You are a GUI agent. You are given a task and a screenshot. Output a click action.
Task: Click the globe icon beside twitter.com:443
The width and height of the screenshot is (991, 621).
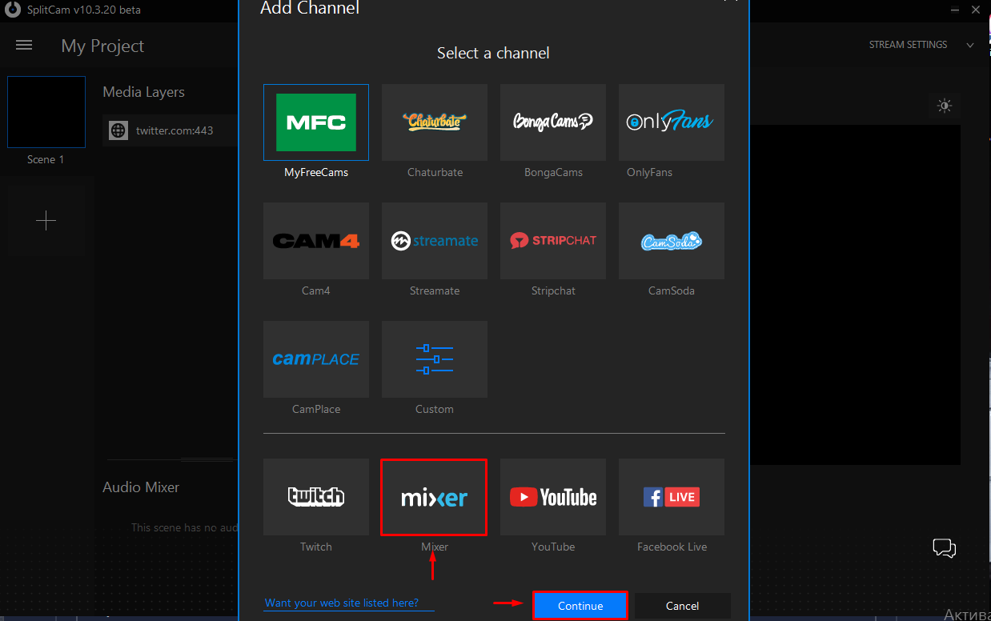(118, 130)
